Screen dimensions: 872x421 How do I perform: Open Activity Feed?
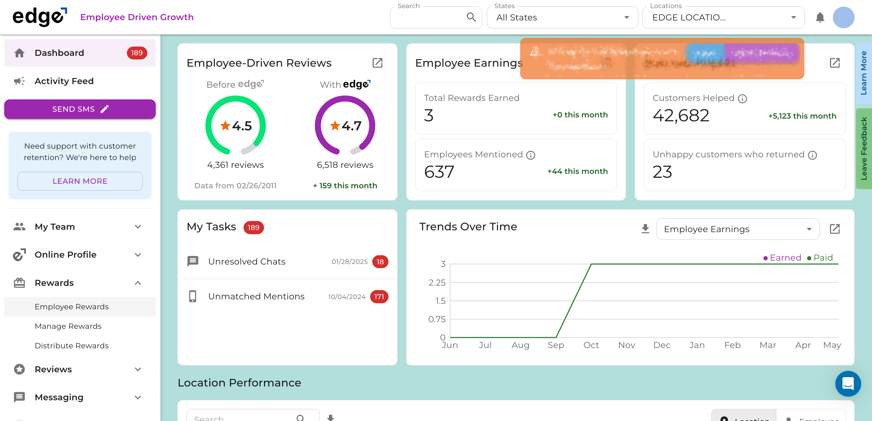coord(80,81)
